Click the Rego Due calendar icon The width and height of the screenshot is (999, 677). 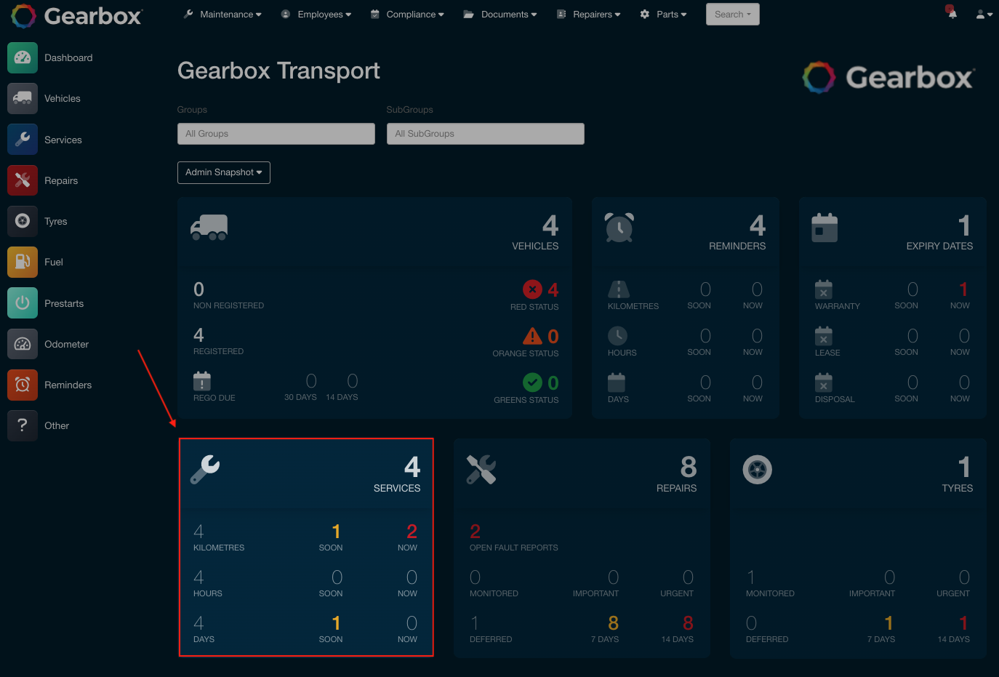202,381
